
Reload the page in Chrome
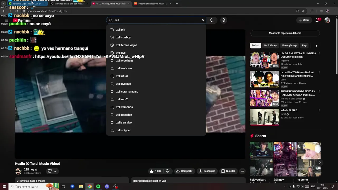(x=16, y=11)
